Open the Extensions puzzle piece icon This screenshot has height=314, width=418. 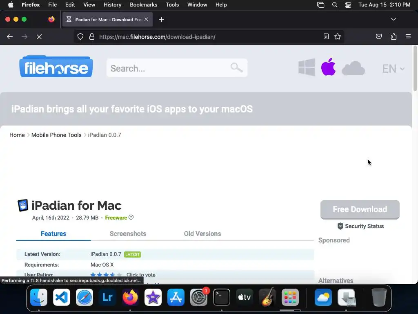394,36
